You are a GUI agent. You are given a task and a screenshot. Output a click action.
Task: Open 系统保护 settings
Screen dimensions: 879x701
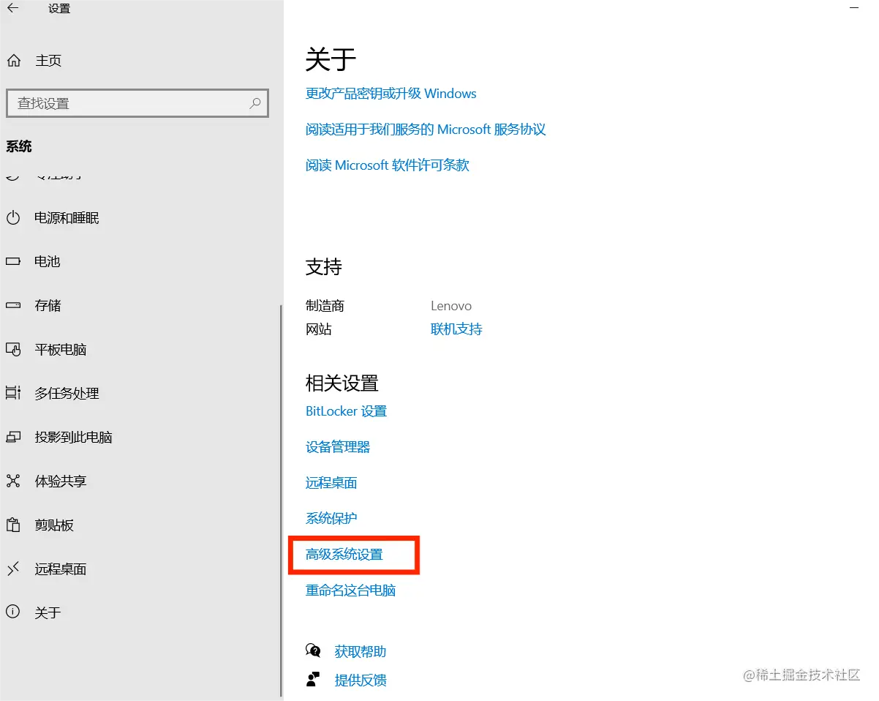point(331,518)
